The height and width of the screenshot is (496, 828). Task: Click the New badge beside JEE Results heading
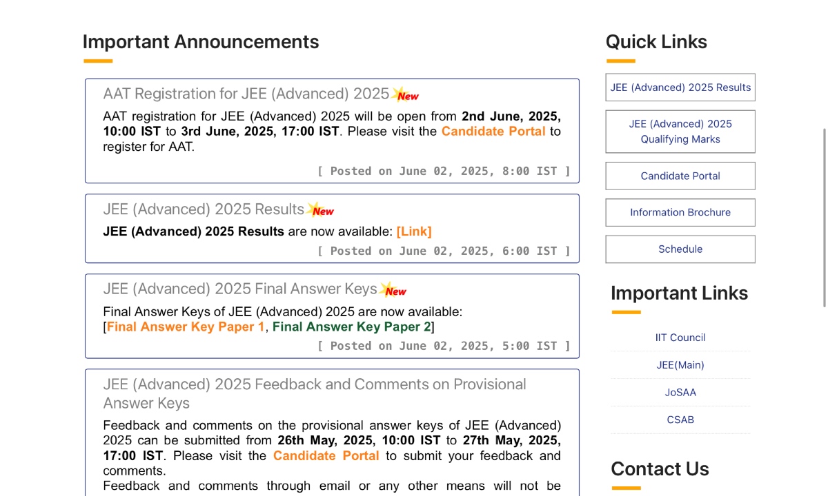pyautogui.click(x=321, y=210)
